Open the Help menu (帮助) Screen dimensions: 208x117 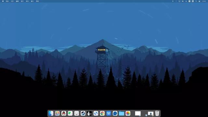37,1
